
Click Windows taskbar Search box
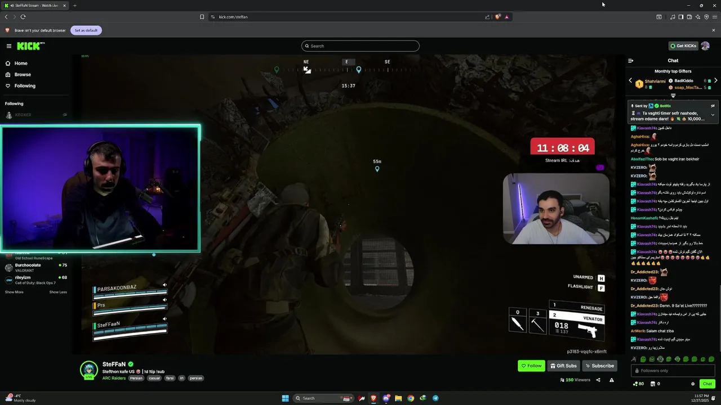coord(323,398)
